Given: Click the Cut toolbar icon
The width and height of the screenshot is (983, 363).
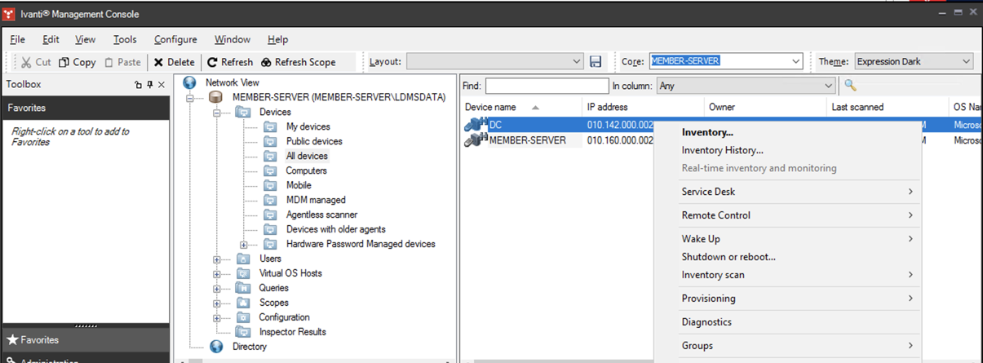Looking at the screenshot, I should pos(27,62).
